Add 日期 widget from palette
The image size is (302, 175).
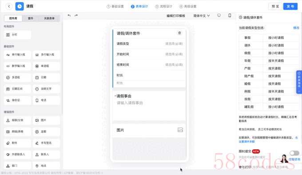[47, 77]
